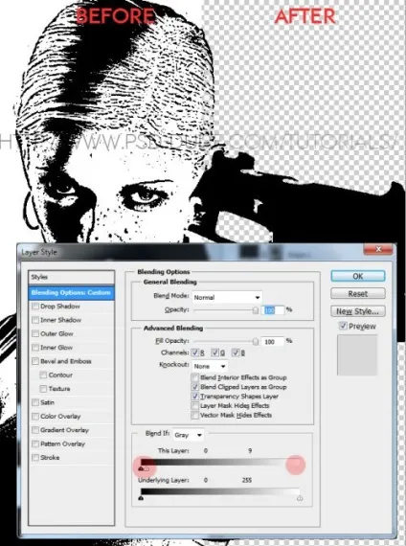Click the Fill Opacity slider thumb
The height and width of the screenshot is (546, 406).
[256, 342]
